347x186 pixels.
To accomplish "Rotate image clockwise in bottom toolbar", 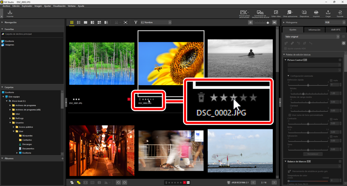I will pyautogui.click(x=125, y=183).
